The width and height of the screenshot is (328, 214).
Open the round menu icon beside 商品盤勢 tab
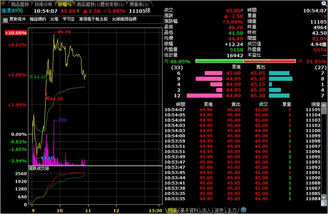point(4,4)
